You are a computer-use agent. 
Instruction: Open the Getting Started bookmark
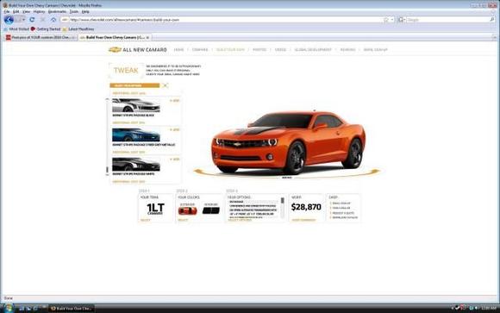pyautogui.click(x=46, y=29)
